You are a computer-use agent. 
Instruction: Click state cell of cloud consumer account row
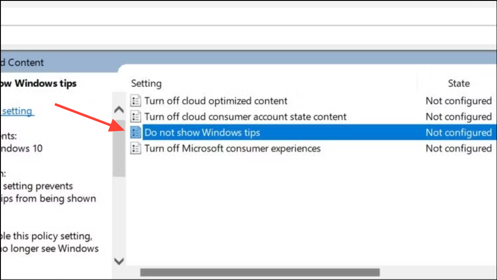coord(458,117)
